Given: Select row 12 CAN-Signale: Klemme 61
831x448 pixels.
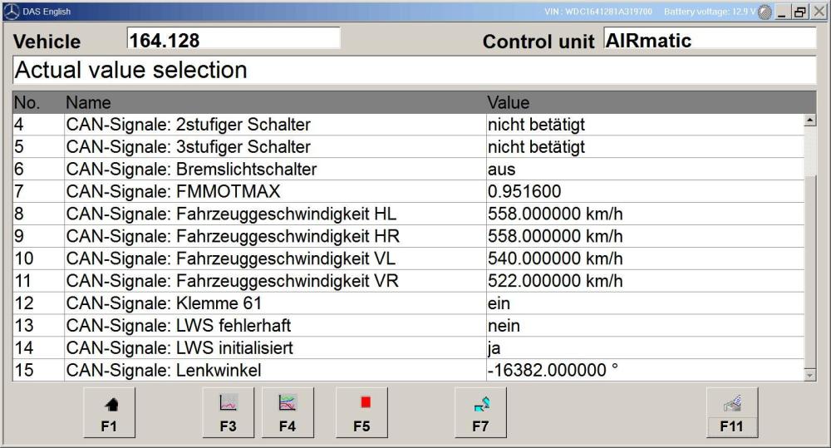Looking at the screenshot, I should (x=408, y=303).
